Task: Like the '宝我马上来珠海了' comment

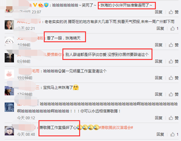Action: [174, 94]
